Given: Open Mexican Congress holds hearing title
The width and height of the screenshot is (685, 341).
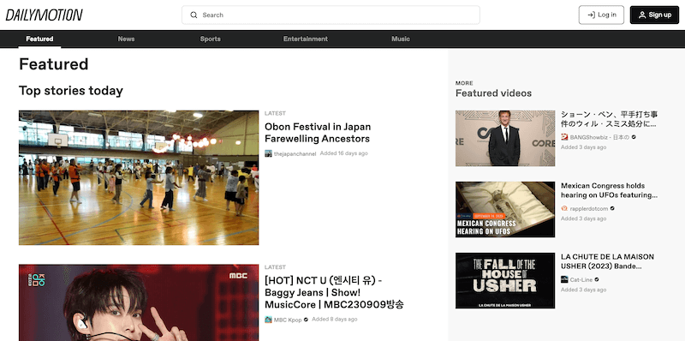Looking at the screenshot, I should point(609,190).
